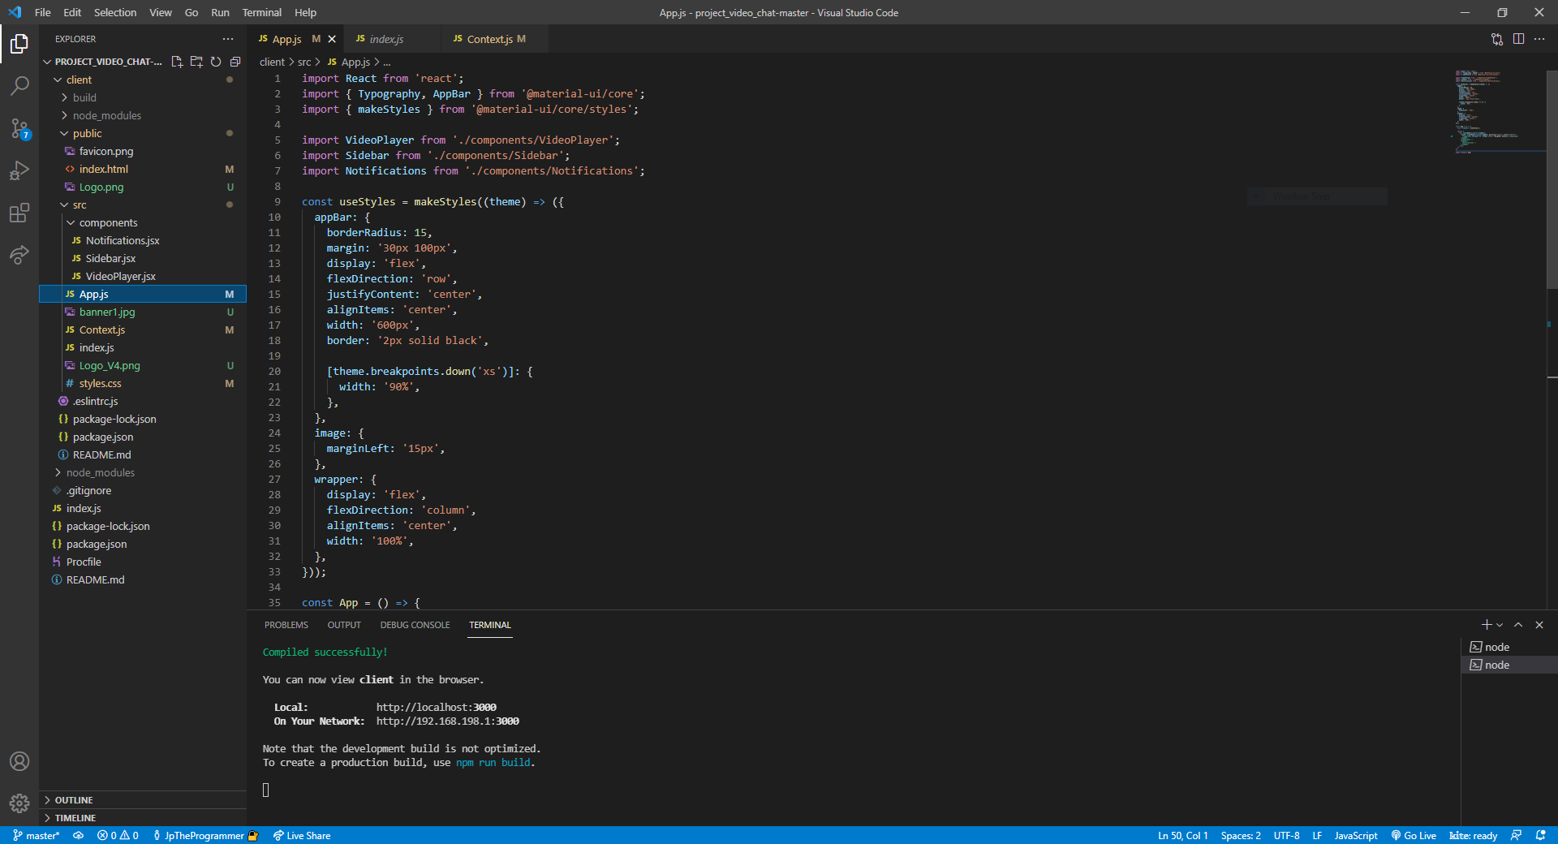The image size is (1558, 844).
Task: Click Live Share in the status bar
Action: 302,836
